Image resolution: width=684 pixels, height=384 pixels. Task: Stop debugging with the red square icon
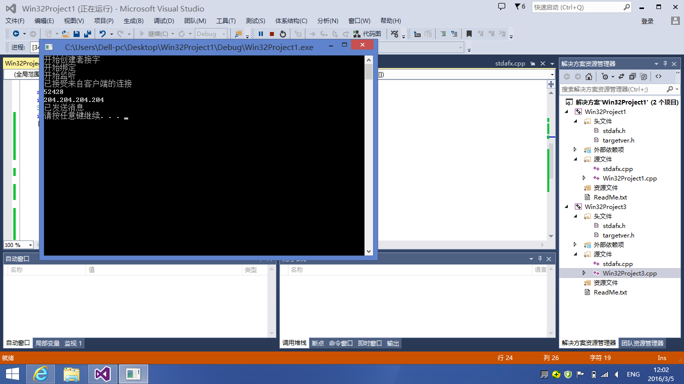coord(272,34)
